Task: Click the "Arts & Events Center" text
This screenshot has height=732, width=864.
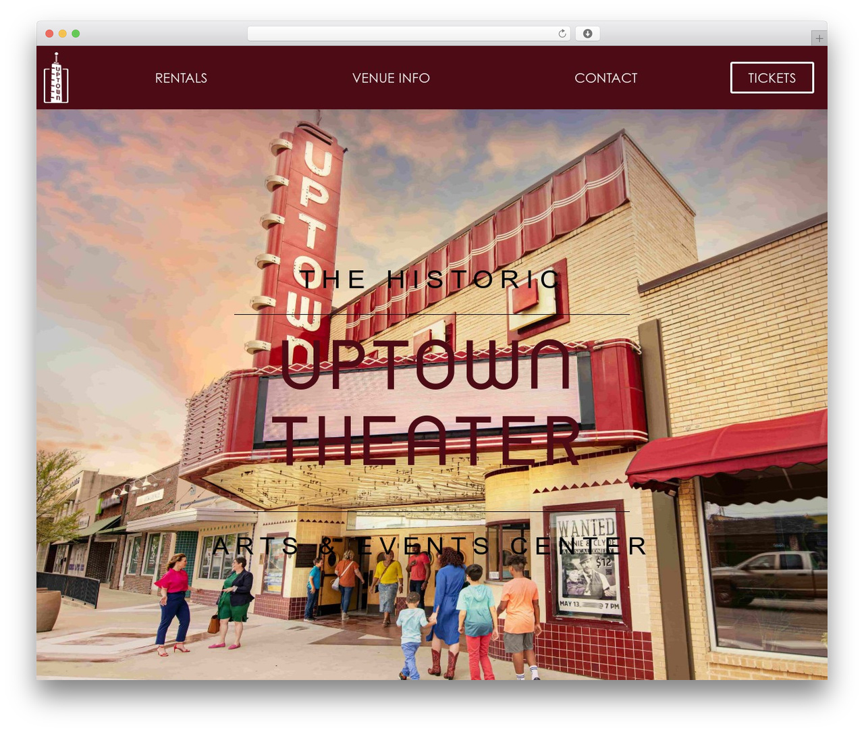Action: click(x=431, y=546)
